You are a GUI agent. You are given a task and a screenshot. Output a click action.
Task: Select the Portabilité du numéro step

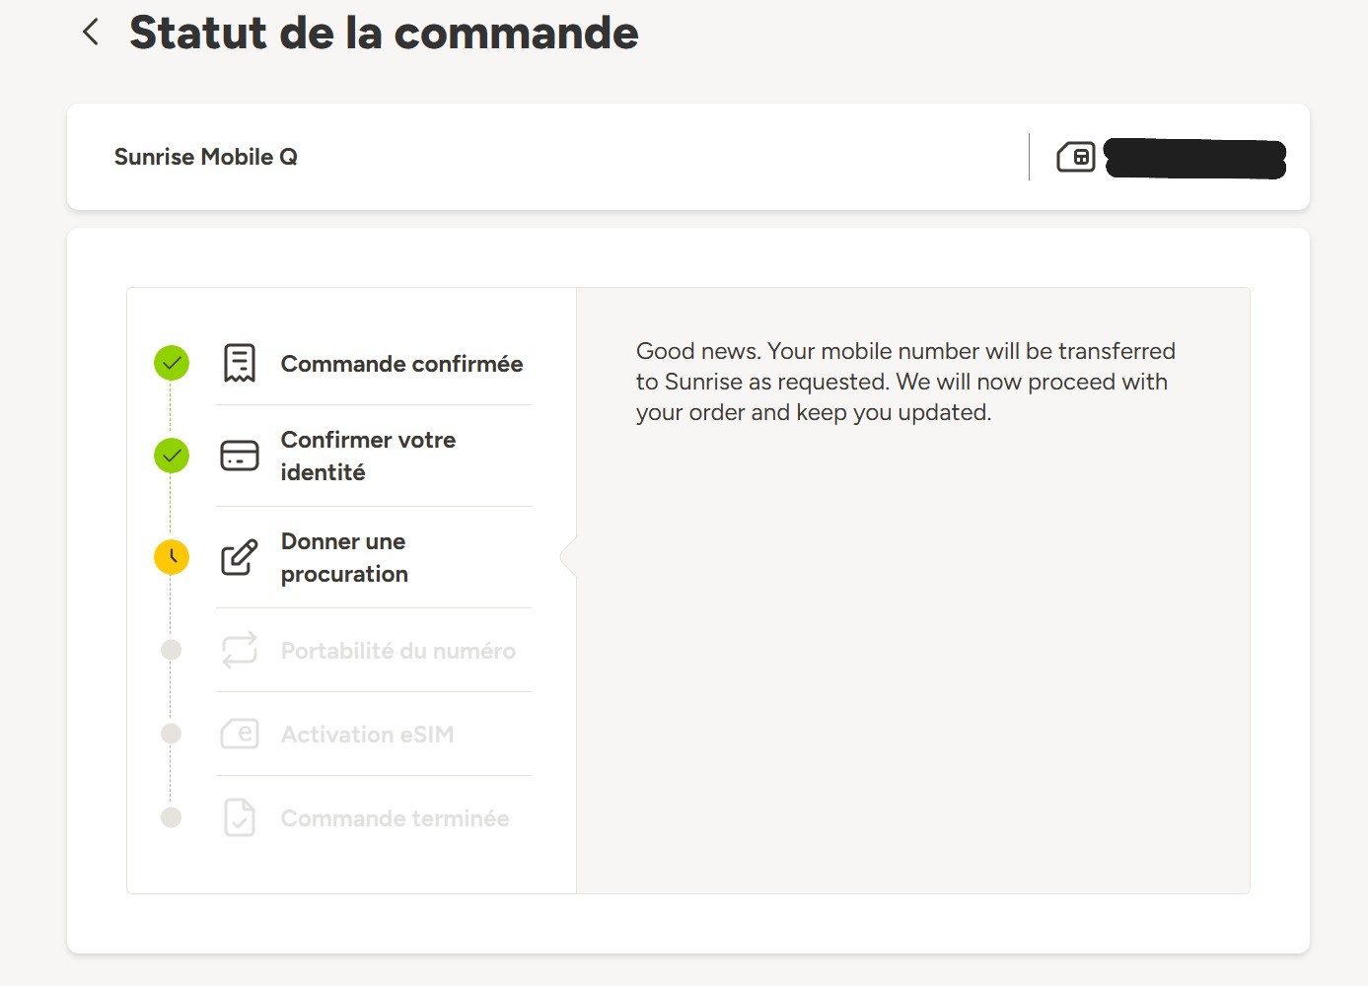pyautogui.click(x=398, y=651)
